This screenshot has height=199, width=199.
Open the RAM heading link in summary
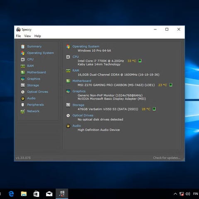(76, 70)
